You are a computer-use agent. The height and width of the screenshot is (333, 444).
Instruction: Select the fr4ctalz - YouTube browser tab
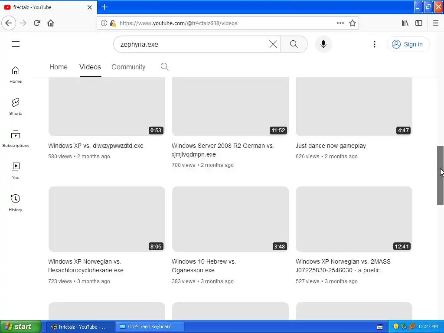click(48, 7)
